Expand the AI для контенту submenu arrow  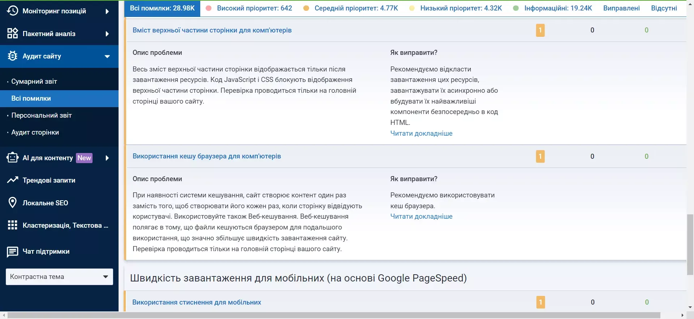coord(107,158)
